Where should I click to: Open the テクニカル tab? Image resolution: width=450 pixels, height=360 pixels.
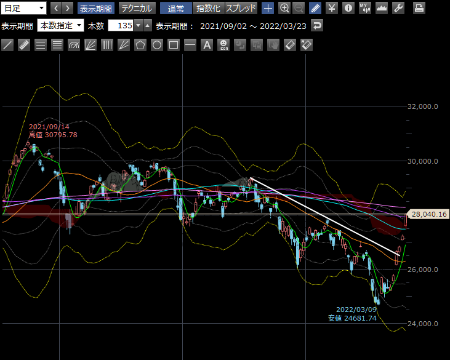pyautogui.click(x=136, y=8)
